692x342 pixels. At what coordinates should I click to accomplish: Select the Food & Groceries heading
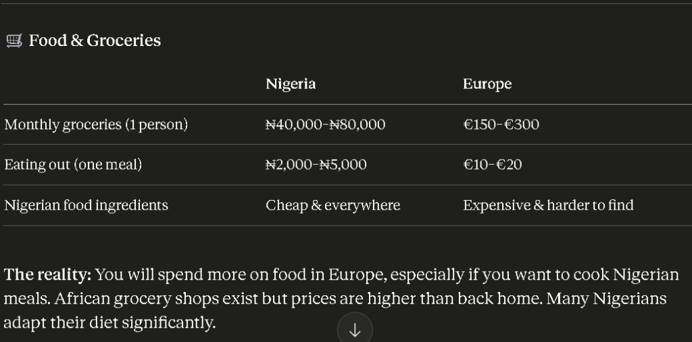click(x=95, y=41)
